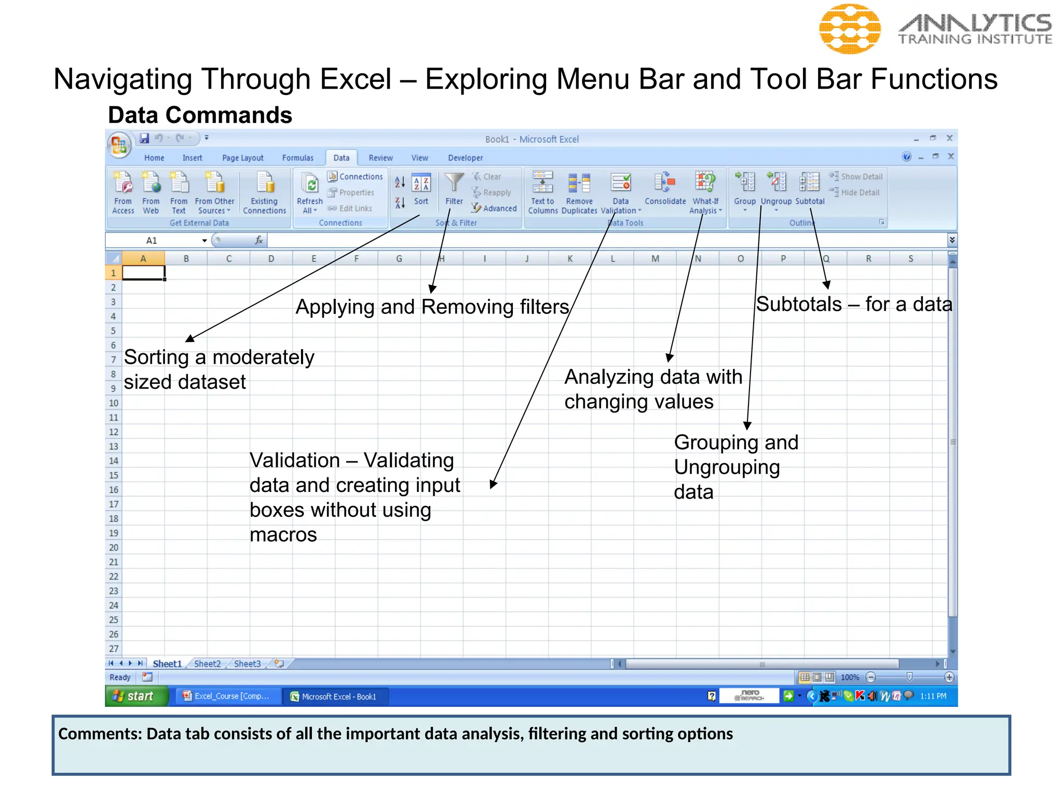
Task: Click Sort Z to A icon
Action: tap(400, 203)
